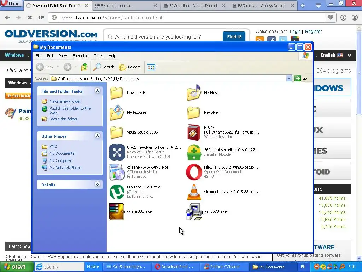Select the My Music folder icon
362x272 pixels.
click(194, 92)
